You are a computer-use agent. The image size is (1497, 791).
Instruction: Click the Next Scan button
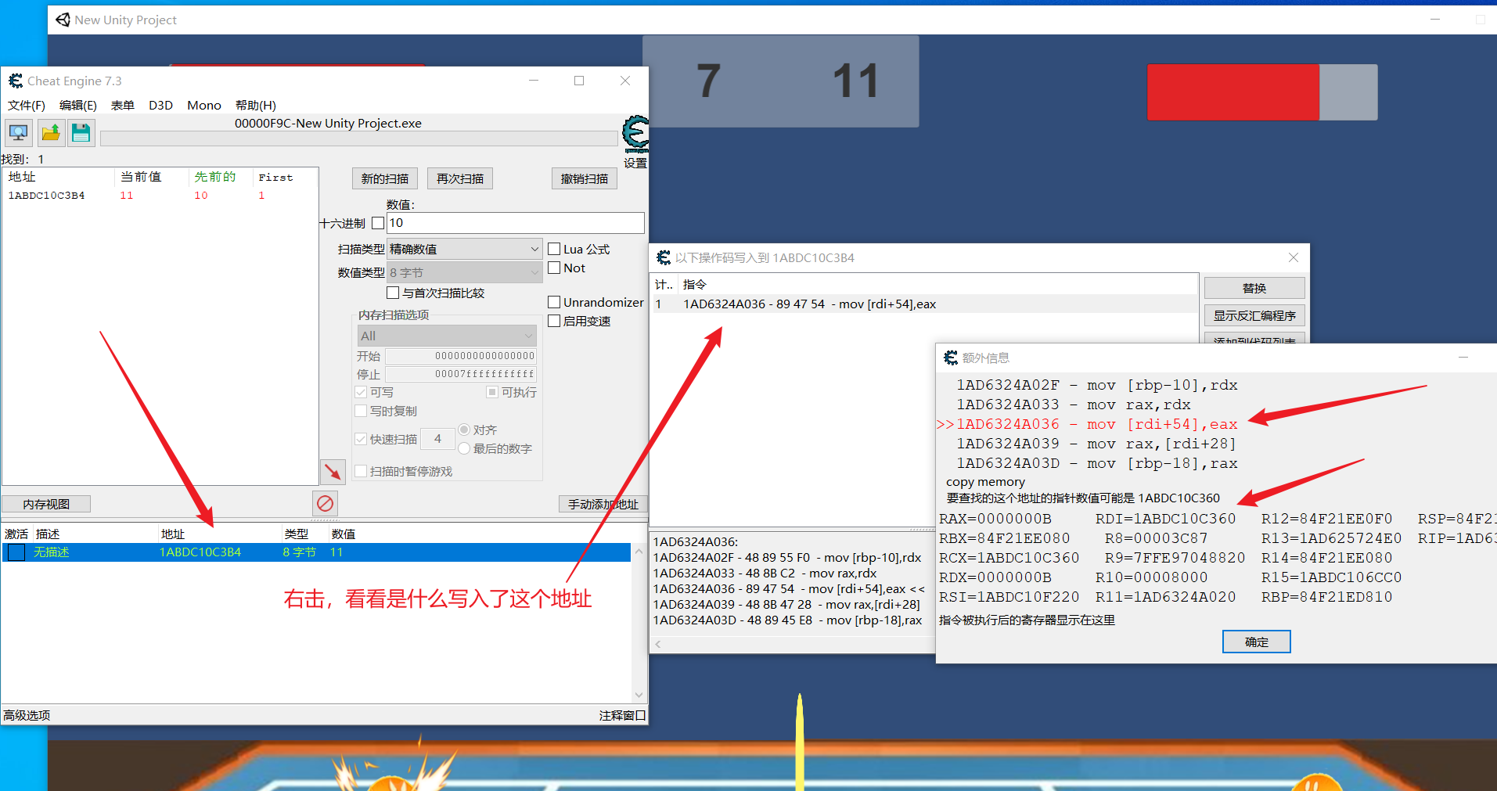[460, 178]
